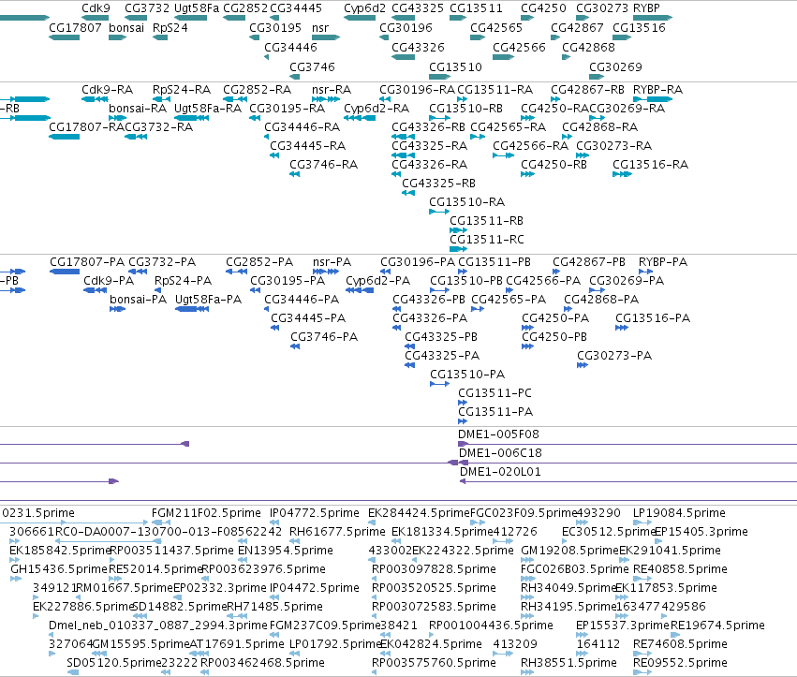Select the bonsai-PA protein label

(x=139, y=300)
